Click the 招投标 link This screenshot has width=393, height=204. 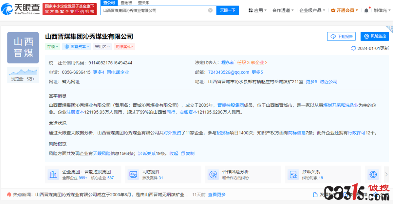pyautogui.click(x=223, y=133)
